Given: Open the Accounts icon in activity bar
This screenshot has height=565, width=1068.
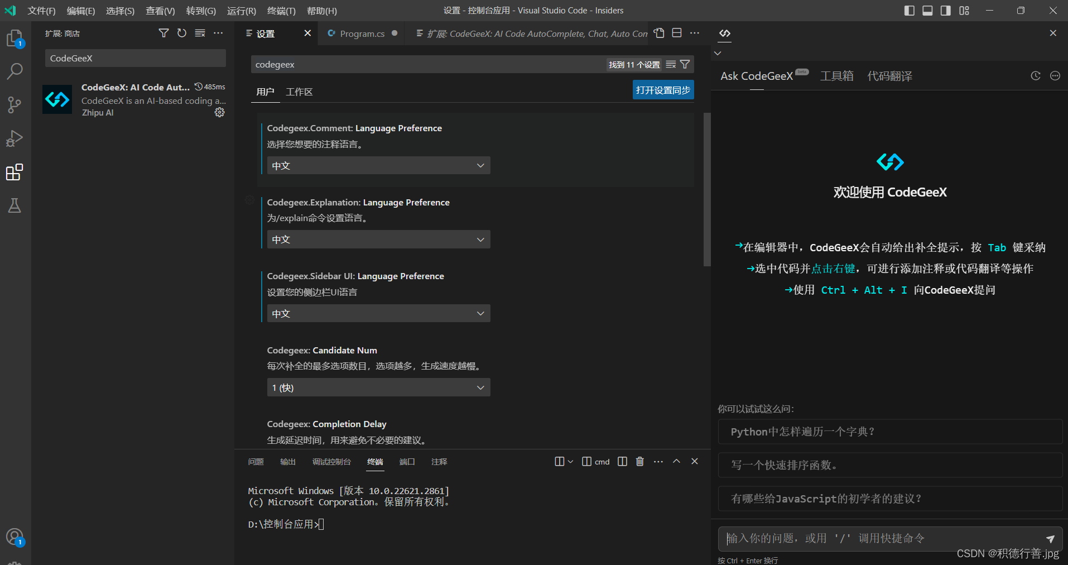Looking at the screenshot, I should coord(15,537).
